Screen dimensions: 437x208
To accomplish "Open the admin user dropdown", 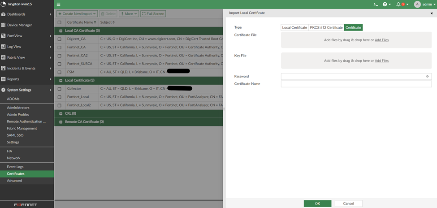I will (428, 4).
